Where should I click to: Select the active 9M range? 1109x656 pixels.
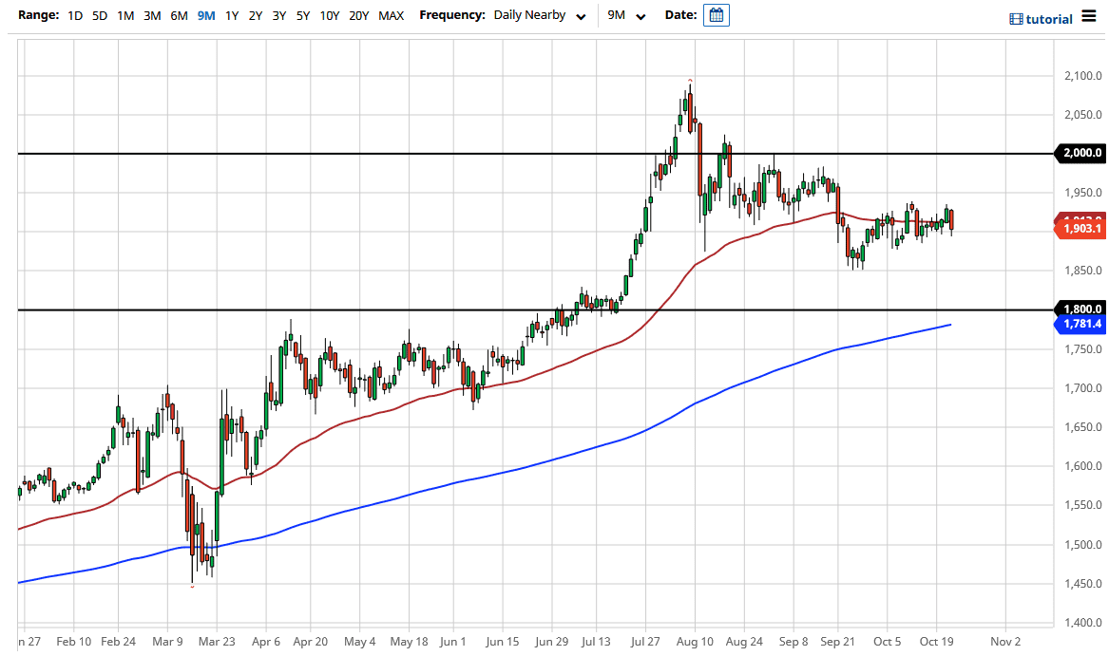pyautogui.click(x=206, y=15)
